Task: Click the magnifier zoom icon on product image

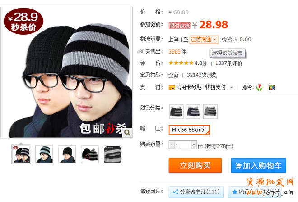Action: click(x=127, y=133)
